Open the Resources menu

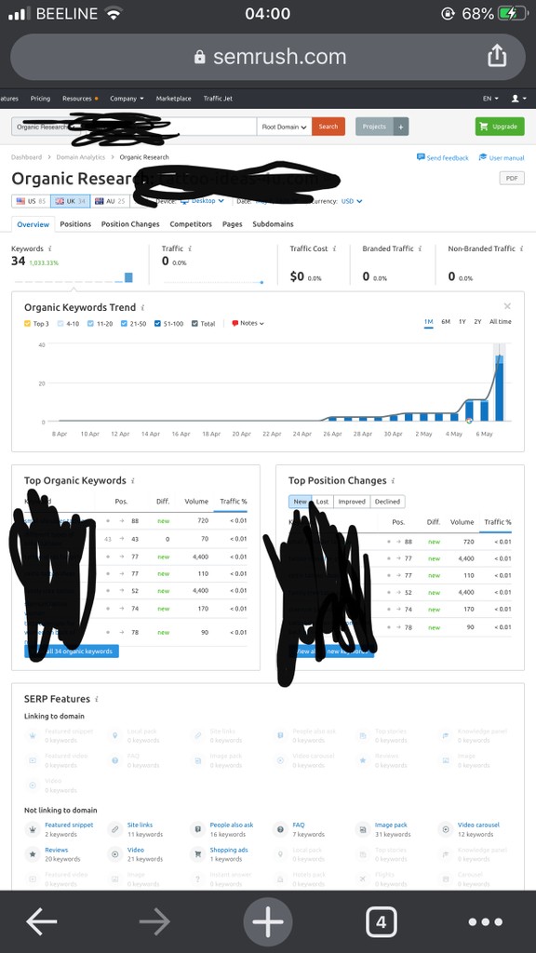80,99
